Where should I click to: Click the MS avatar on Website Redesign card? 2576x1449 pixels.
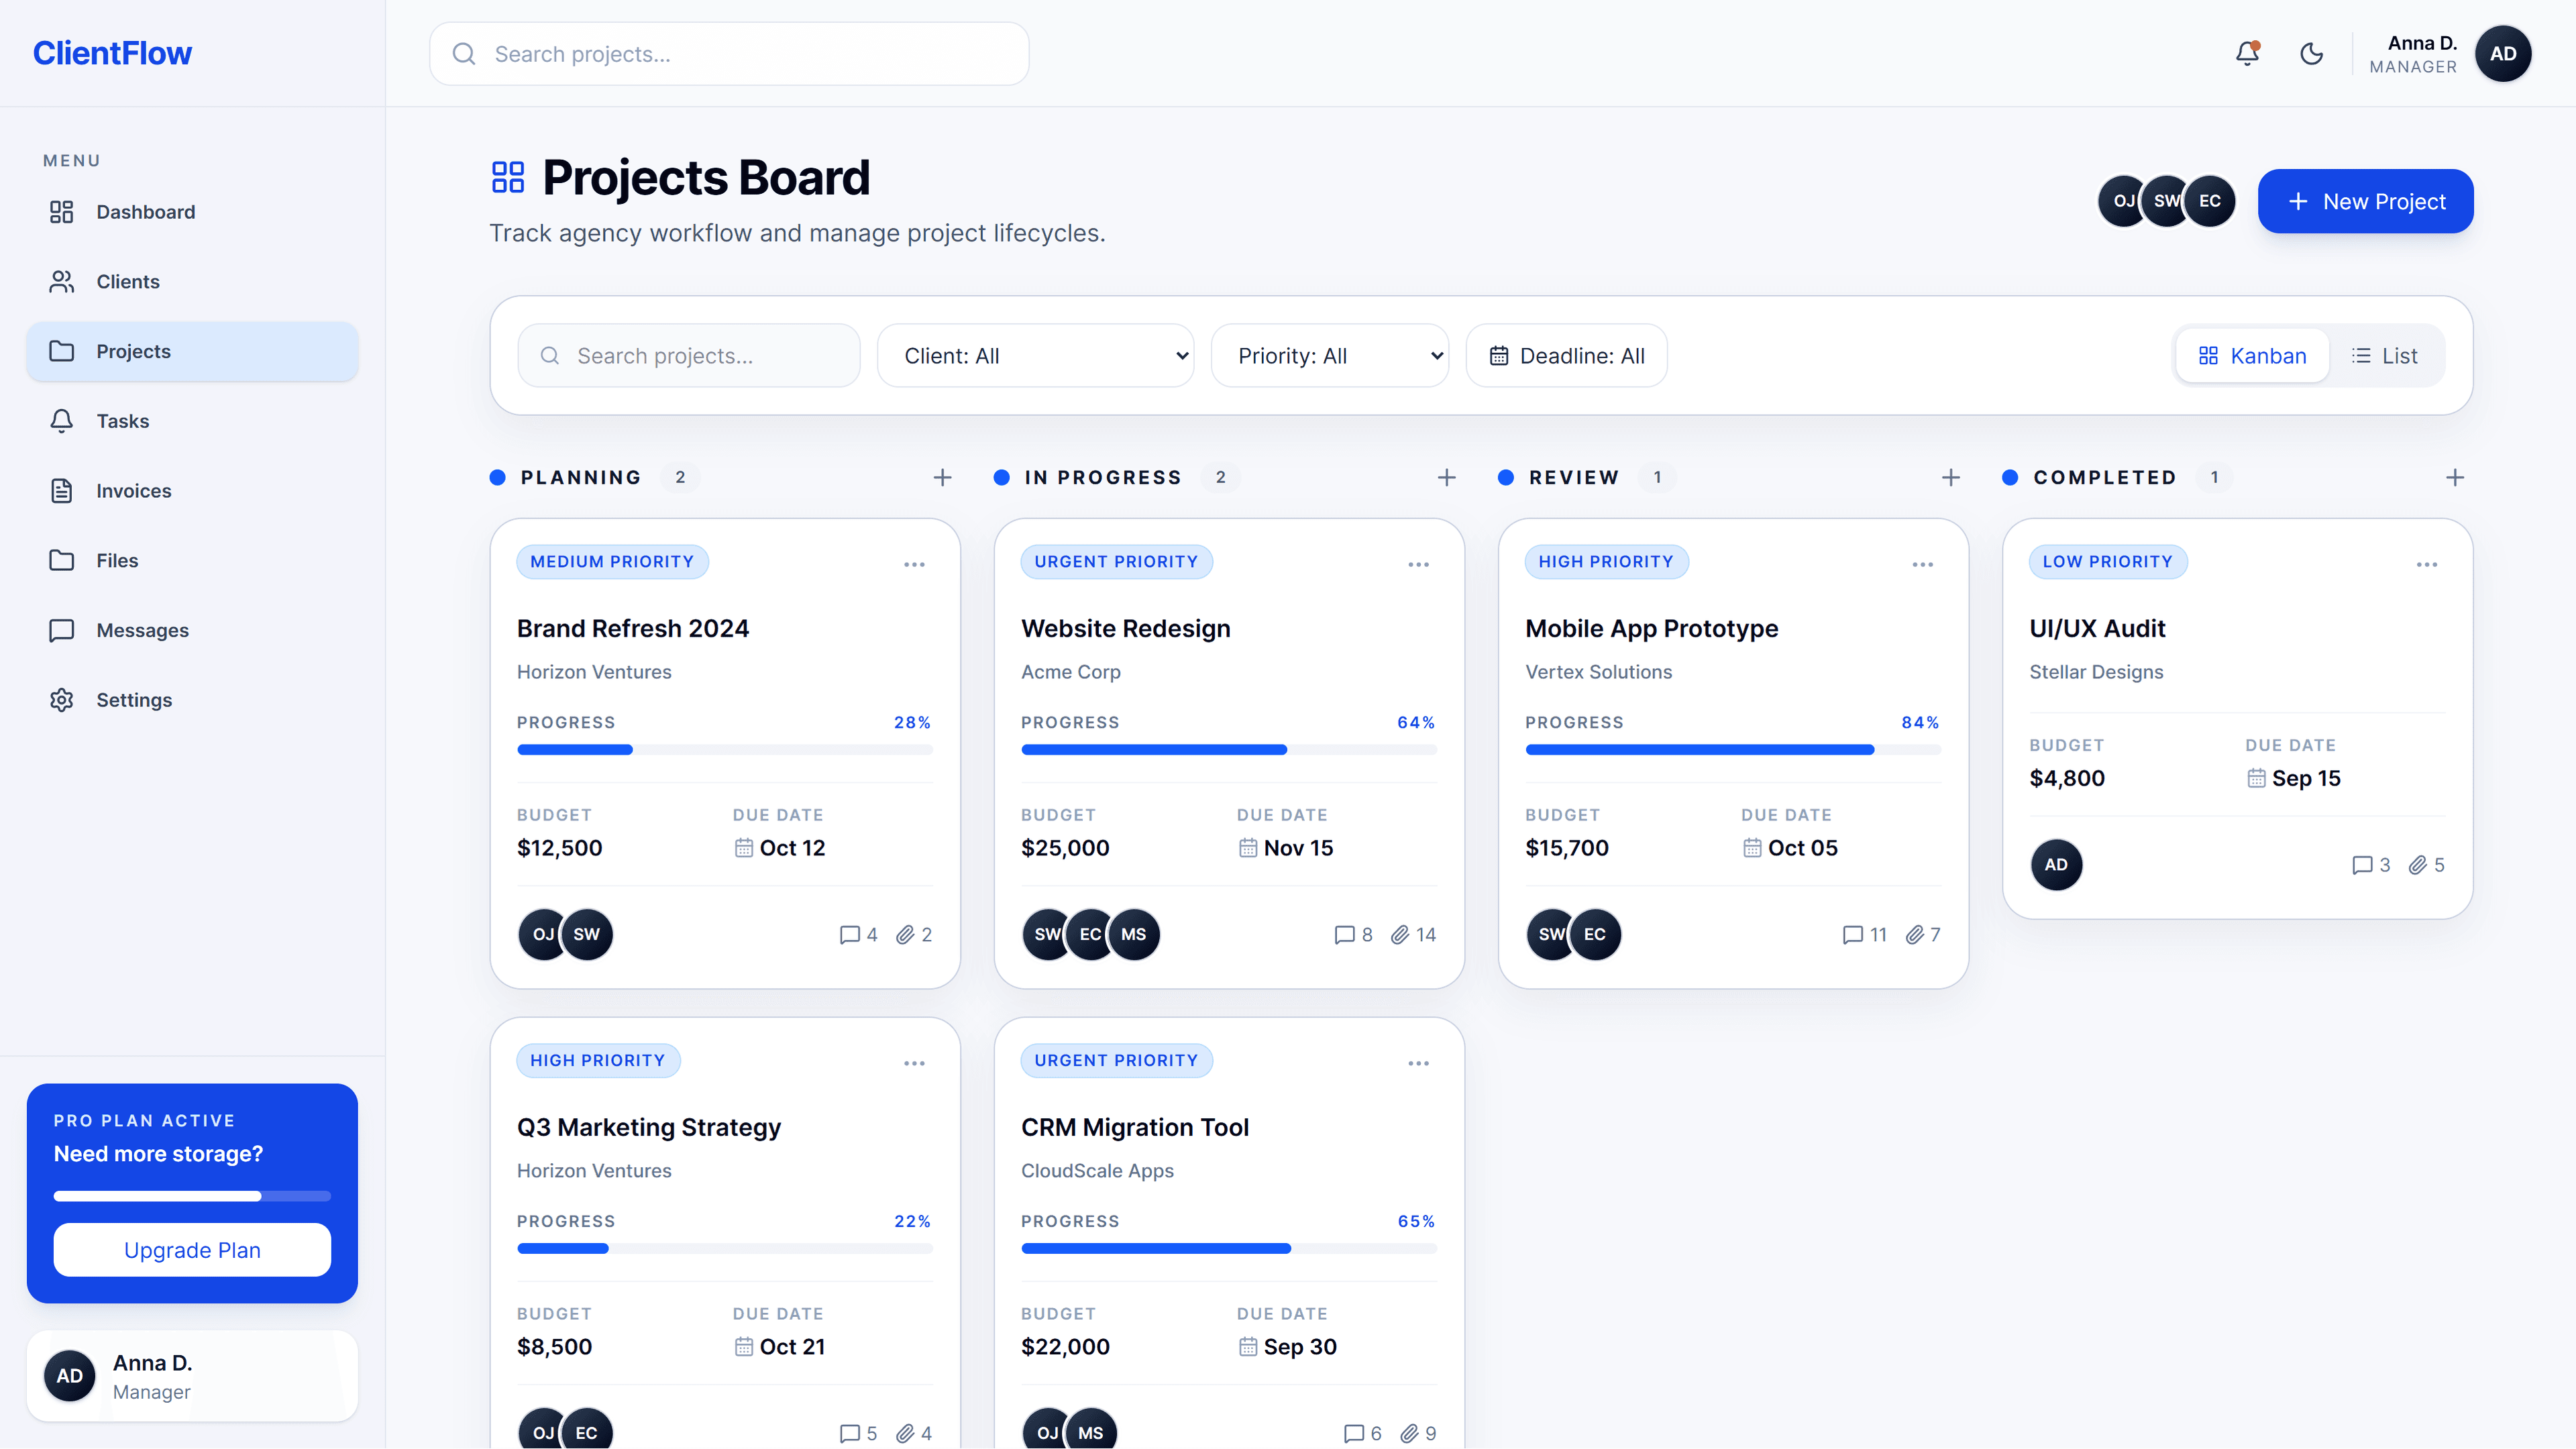(1134, 934)
